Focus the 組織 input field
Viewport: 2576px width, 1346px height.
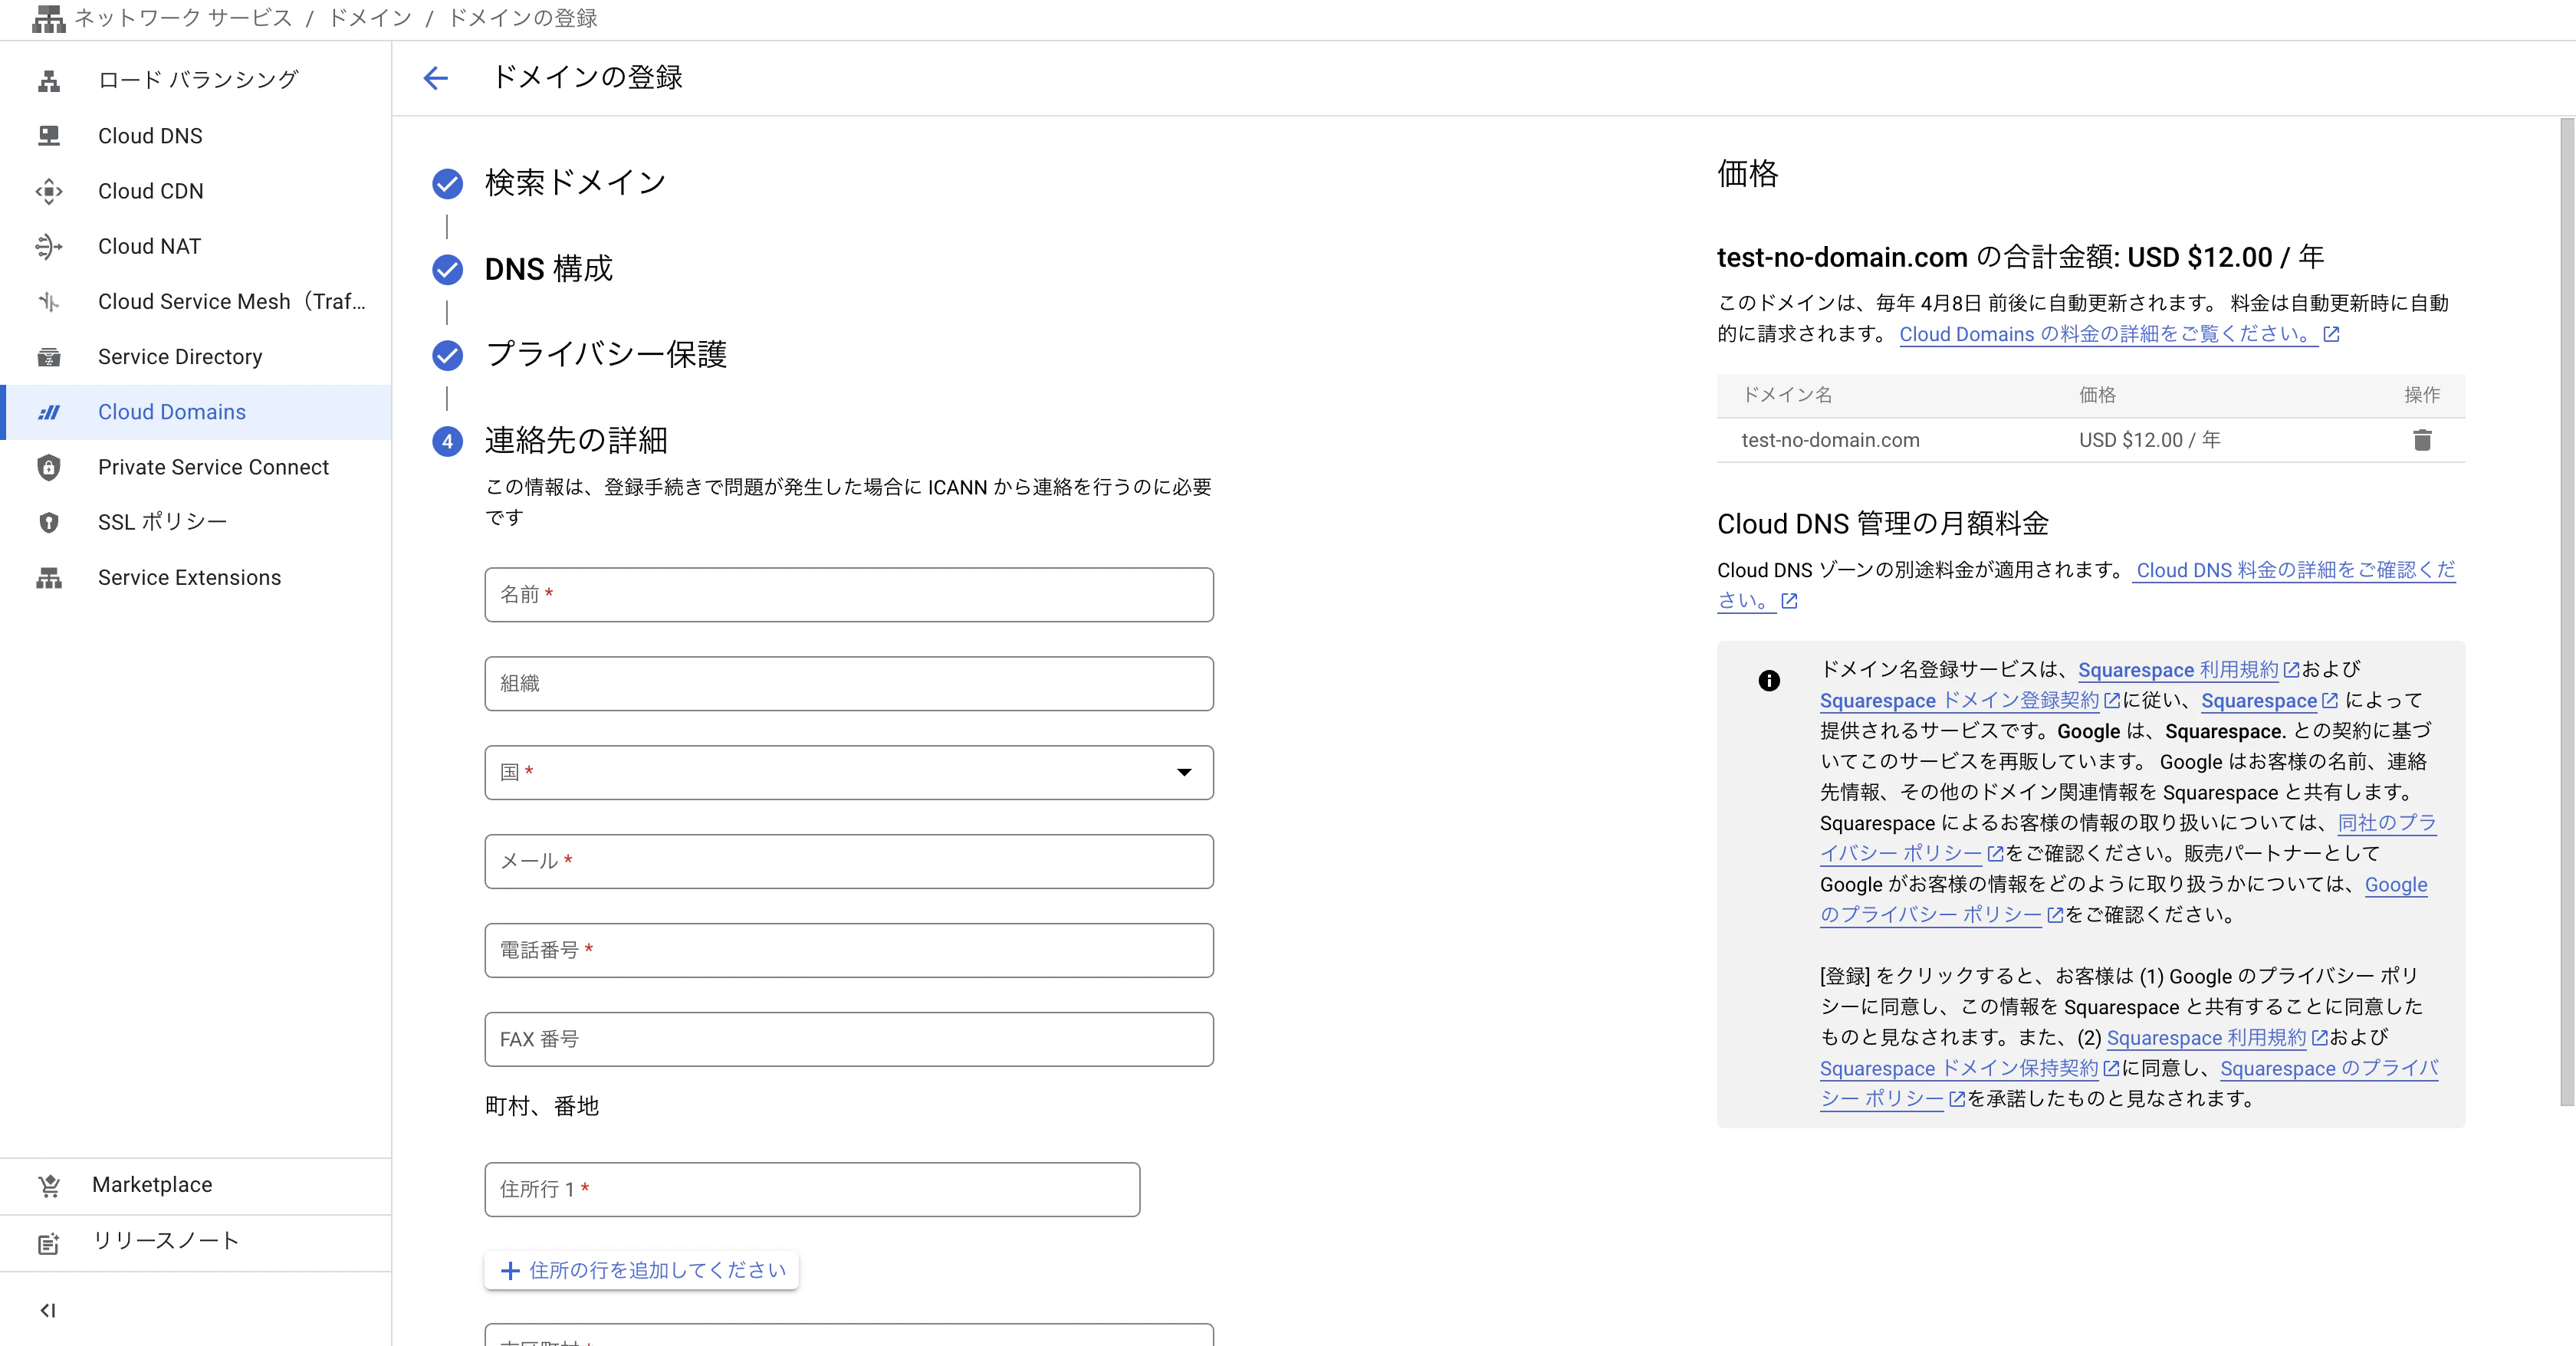(849, 684)
